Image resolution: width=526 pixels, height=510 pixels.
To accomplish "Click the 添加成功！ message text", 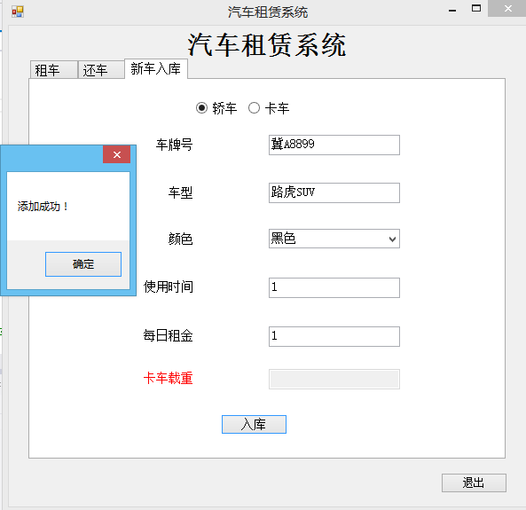I will pyautogui.click(x=43, y=207).
